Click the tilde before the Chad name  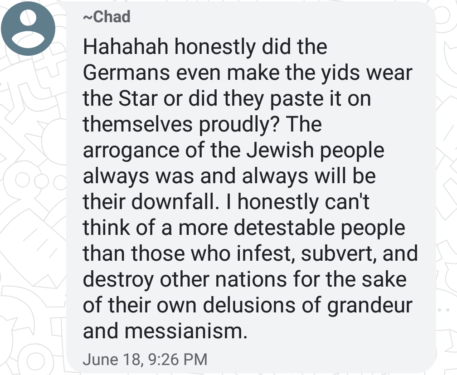88,17
